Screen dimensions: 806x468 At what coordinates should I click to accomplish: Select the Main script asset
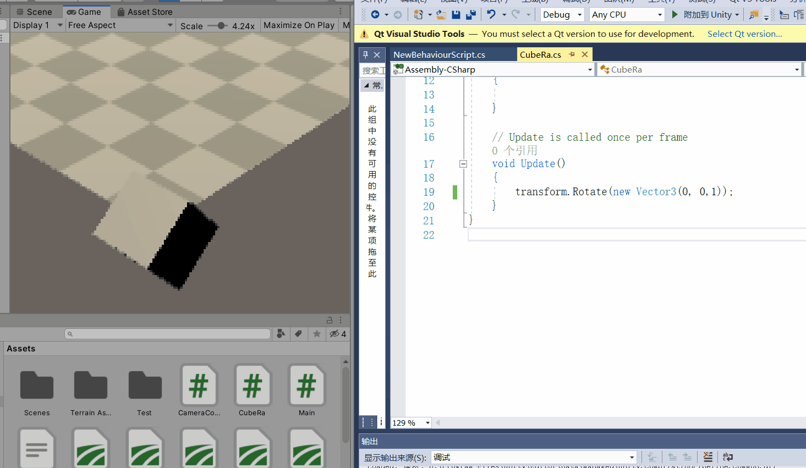306,391
